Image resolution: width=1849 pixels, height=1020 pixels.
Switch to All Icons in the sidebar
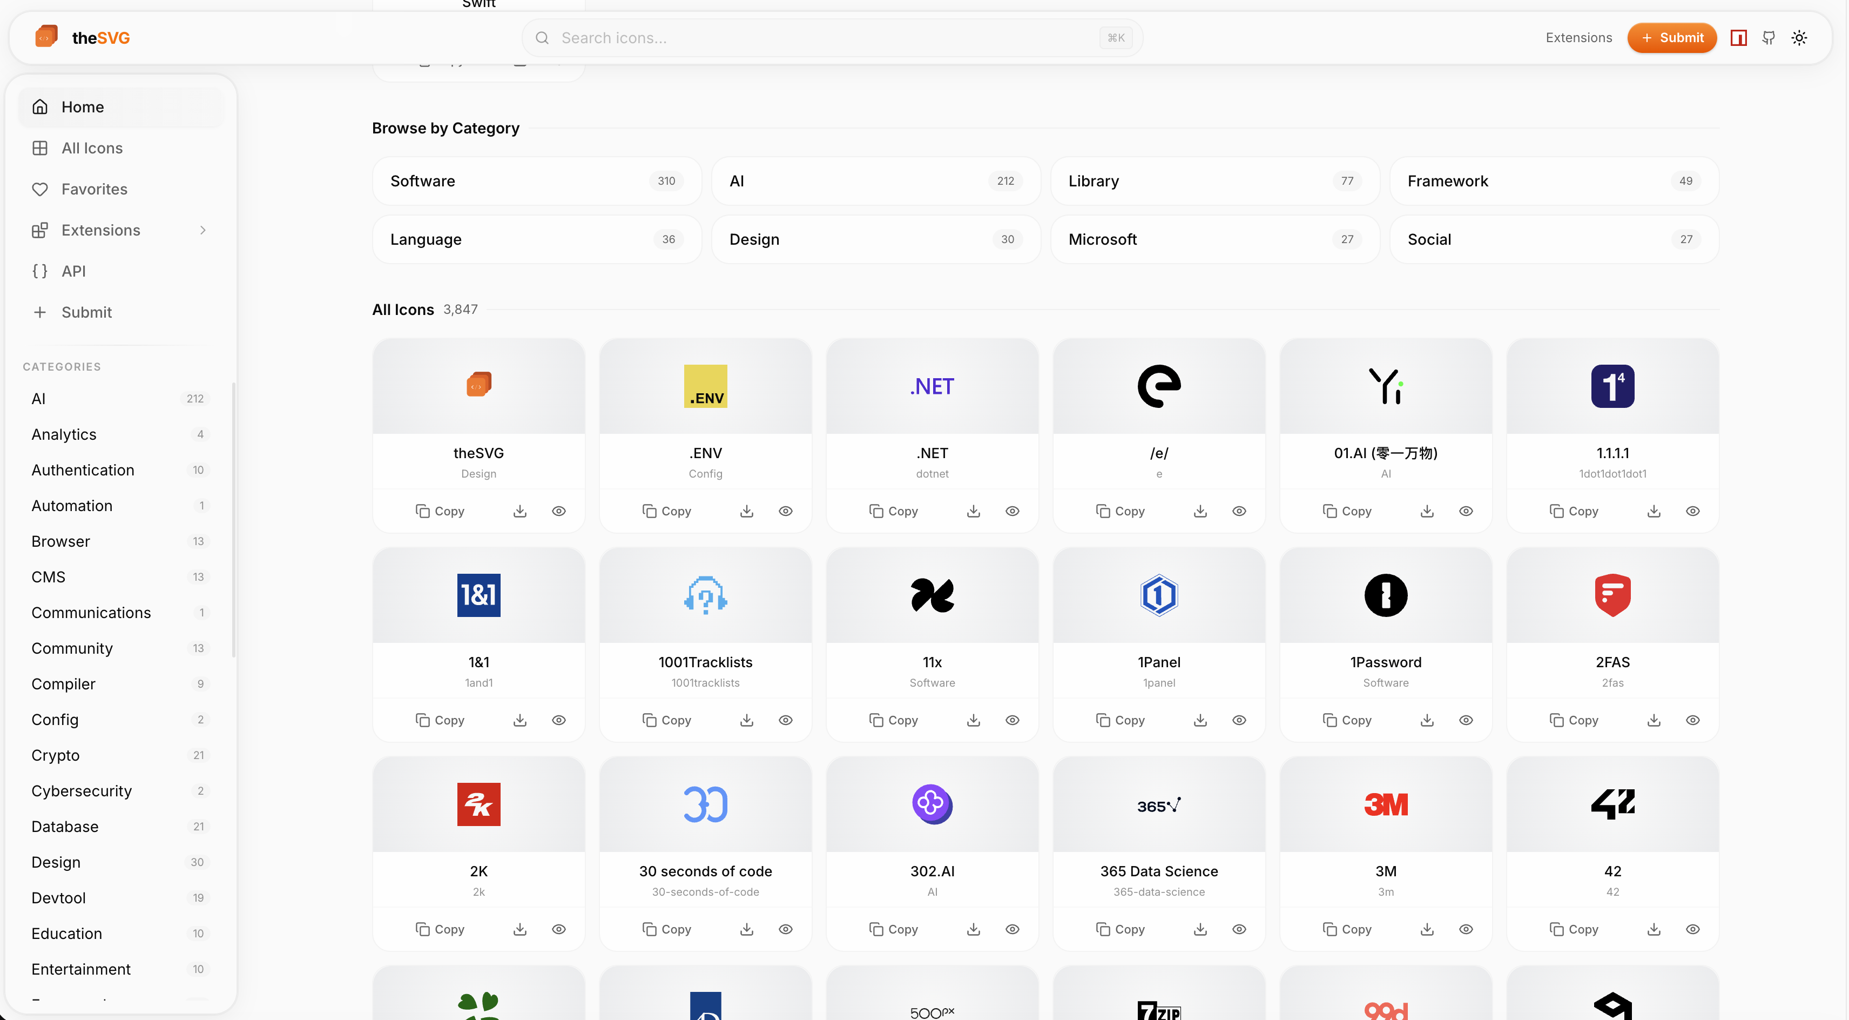tap(92, 148)
